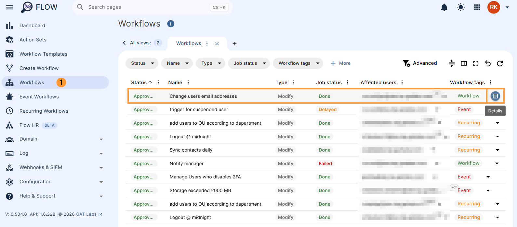Viewport: 517px width, 227px height.
Task: Expand the Notify manager row arrow
Action: coord(497,164)
